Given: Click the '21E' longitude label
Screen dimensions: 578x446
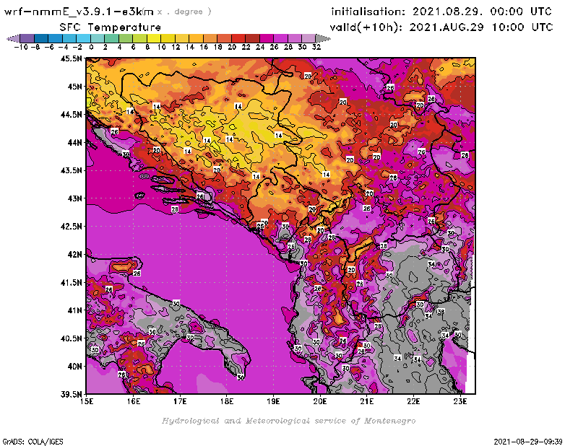Looking at the screenshot, I should [x=367, y=401].
